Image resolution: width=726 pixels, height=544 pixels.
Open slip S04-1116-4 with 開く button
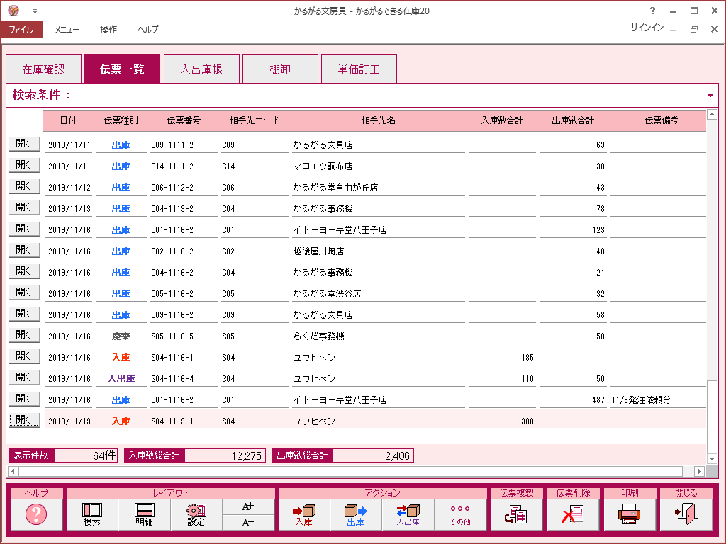tap(24, 378)
